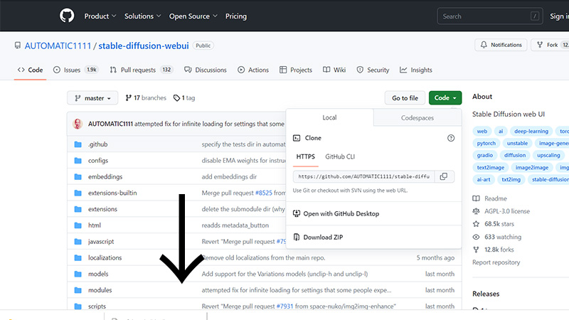Screen dimensions: 569x320
Task: Click Open with GitHub Desktop
Action: 341,214
